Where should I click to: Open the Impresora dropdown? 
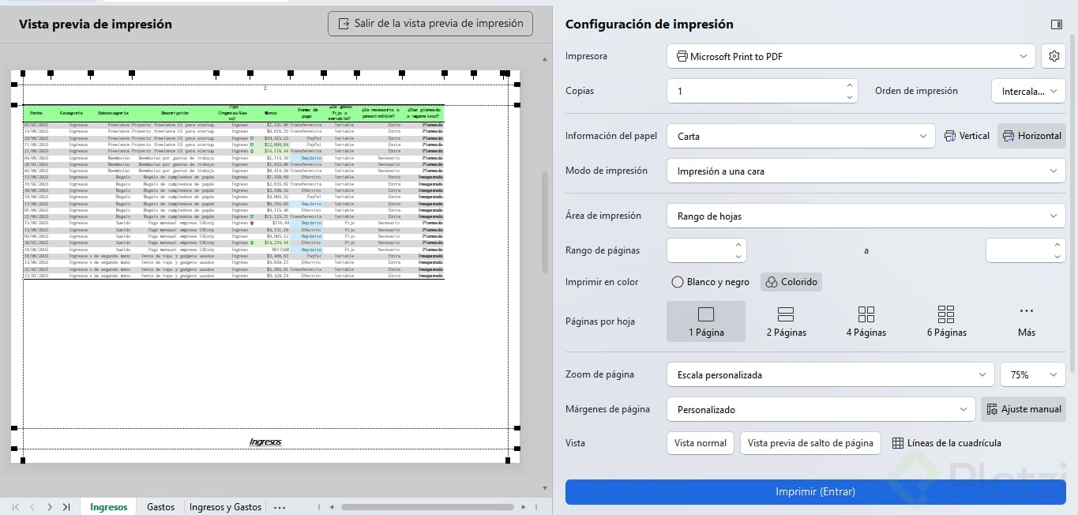pos(851,56)
